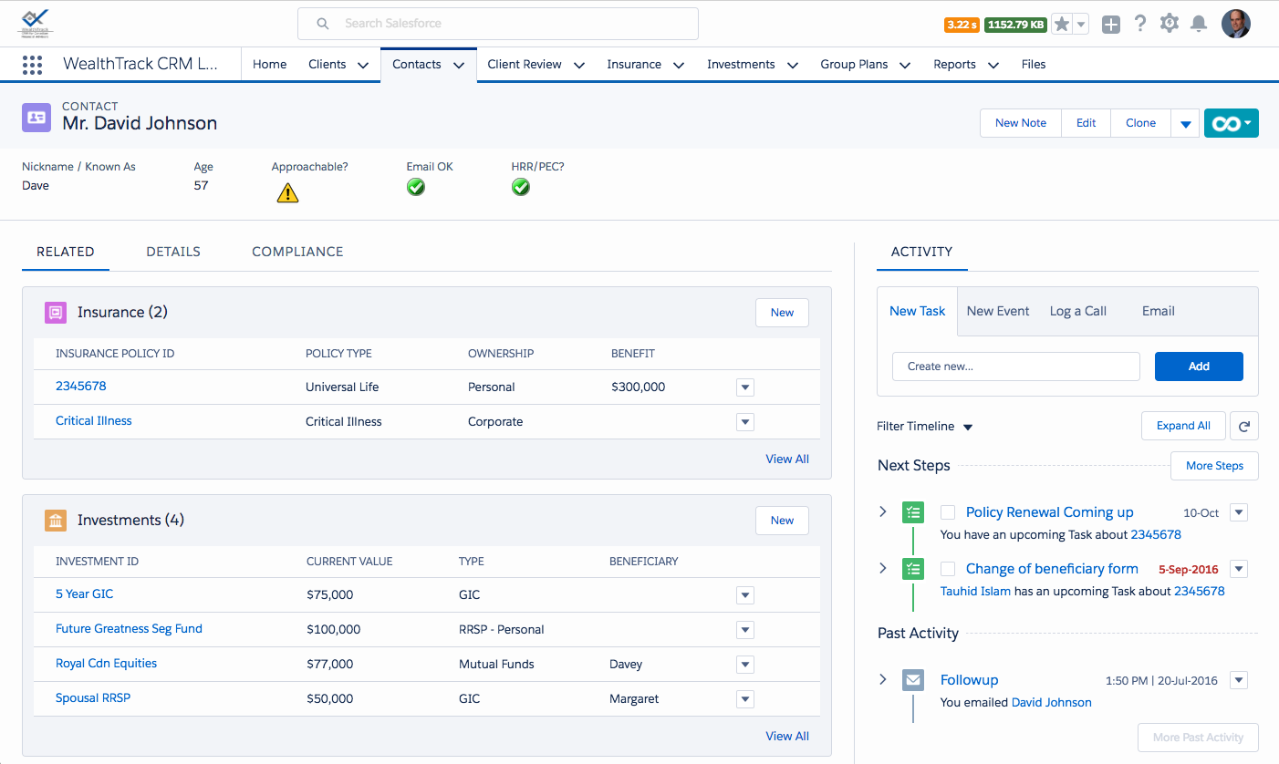Click the New Note button

(1020, 123)
